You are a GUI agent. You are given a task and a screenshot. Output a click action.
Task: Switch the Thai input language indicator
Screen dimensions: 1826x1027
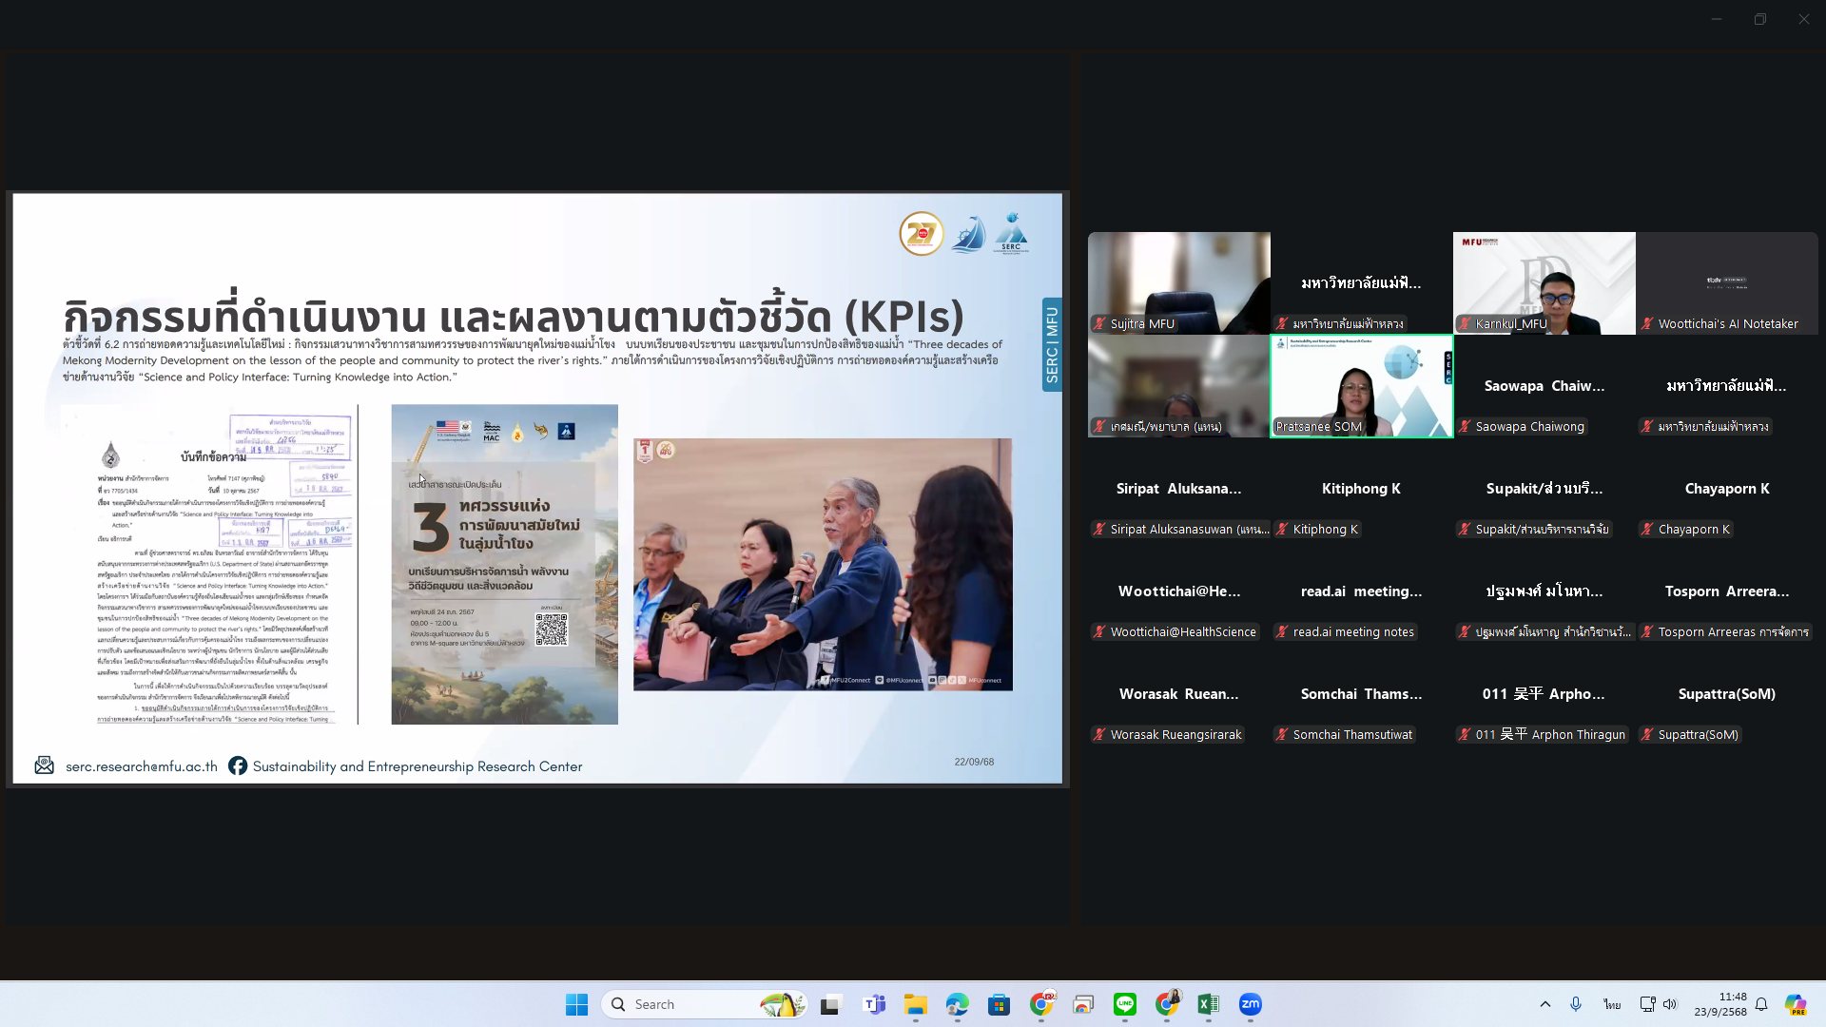(x=1612, y=1004)
